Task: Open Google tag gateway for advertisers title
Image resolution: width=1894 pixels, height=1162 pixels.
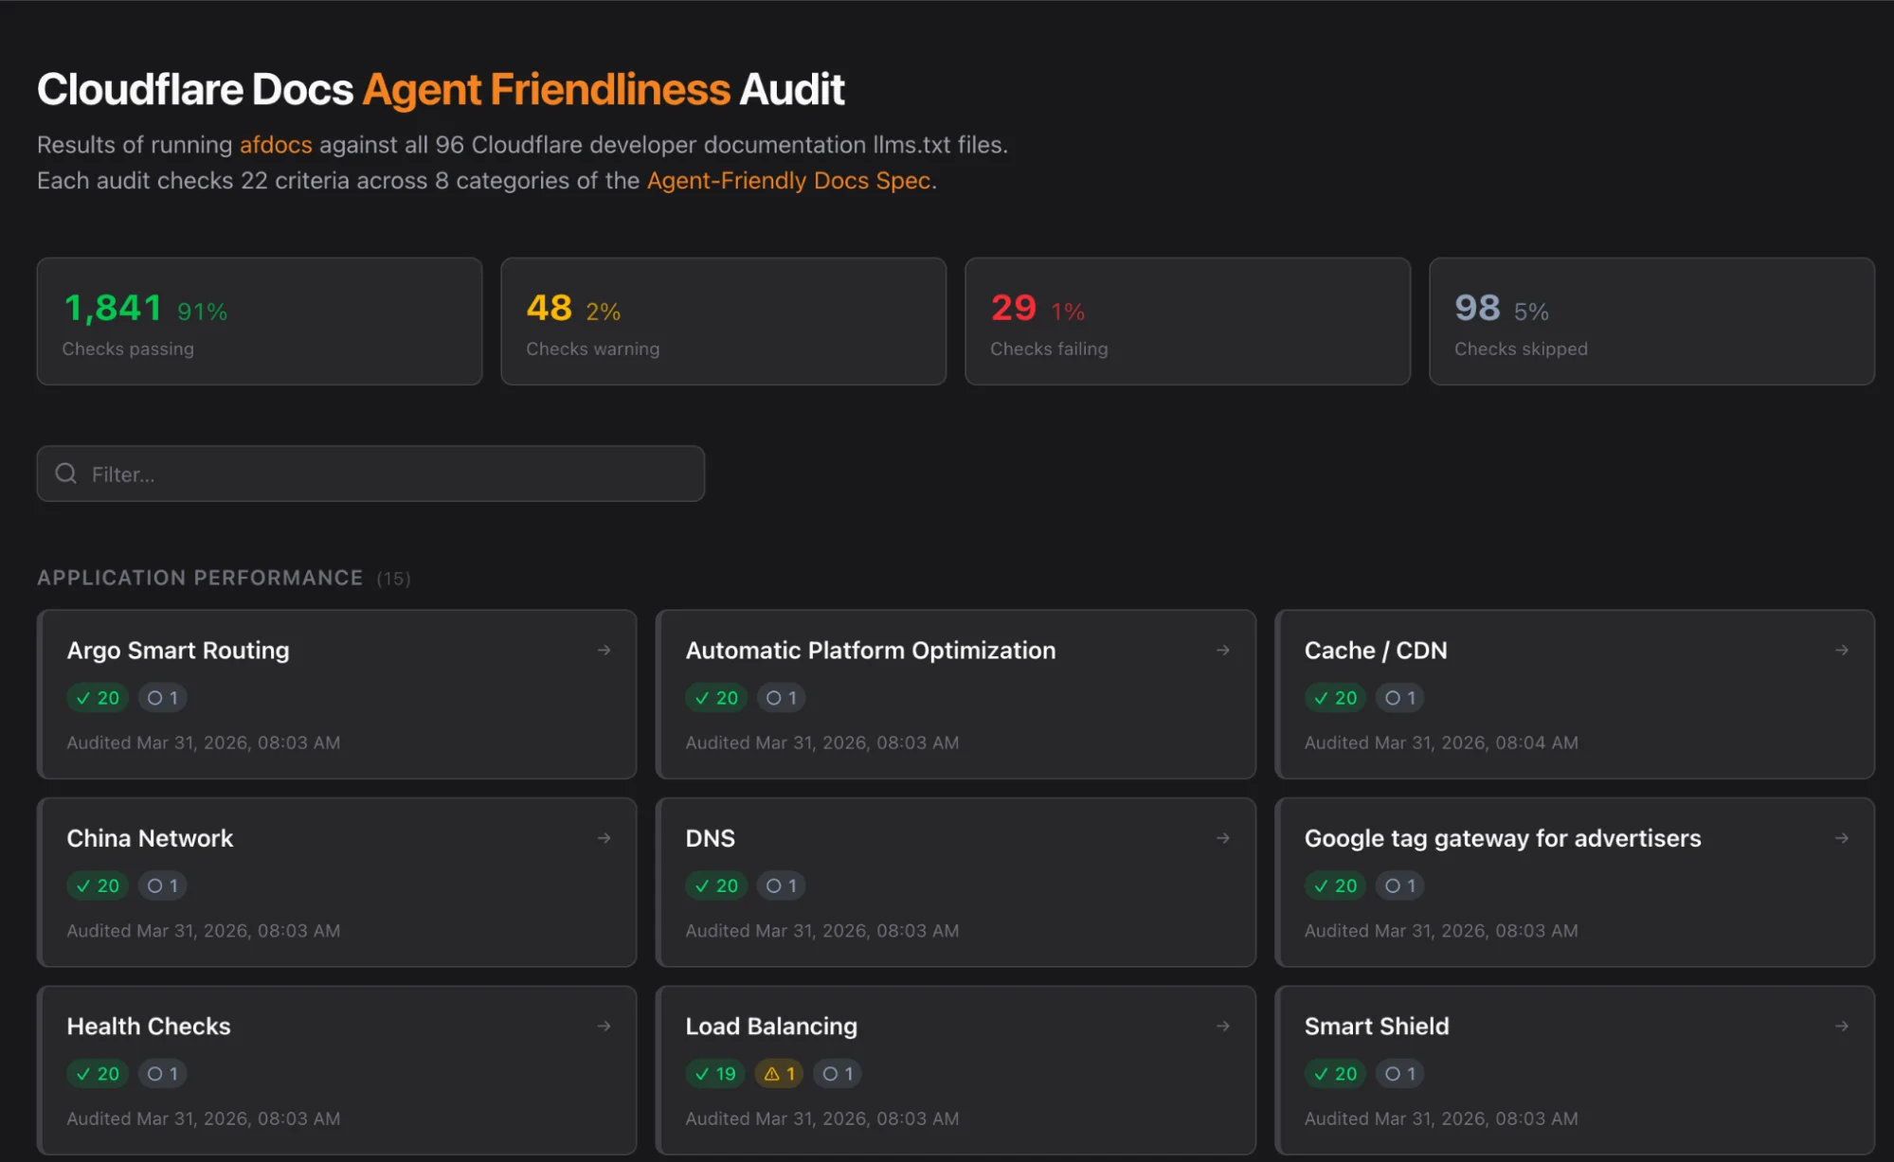Action: [x=1503, y=838]
